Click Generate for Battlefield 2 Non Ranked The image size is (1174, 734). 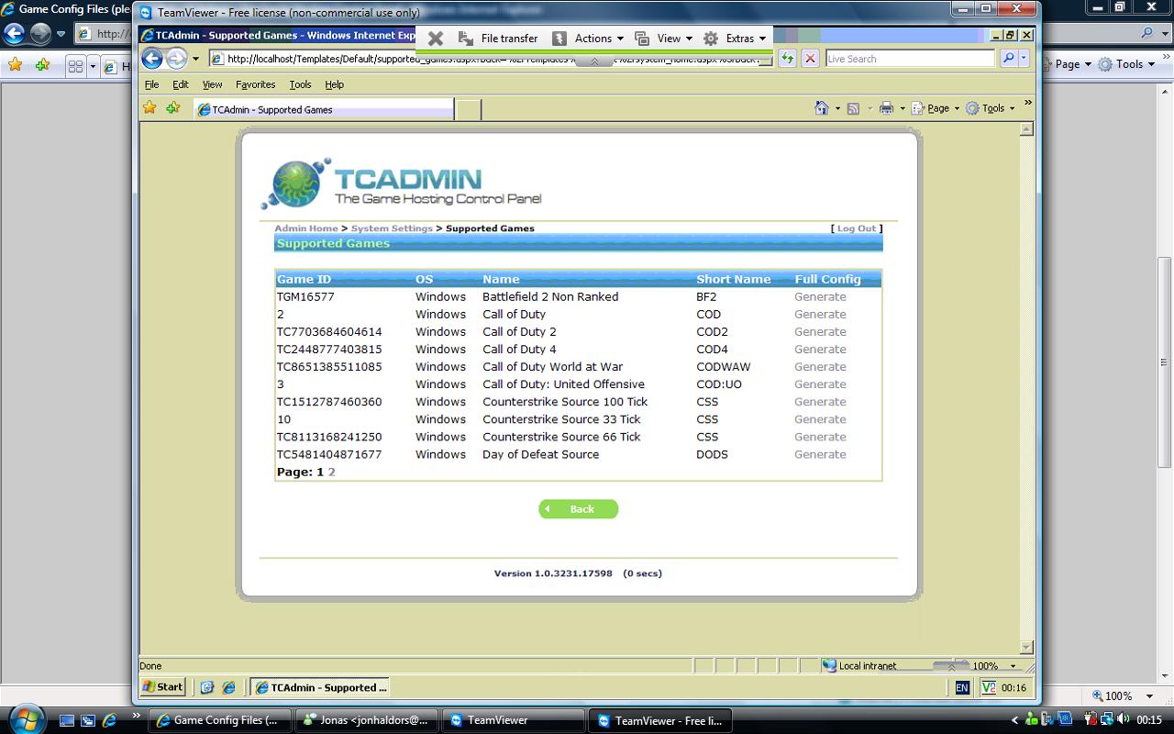820,296
